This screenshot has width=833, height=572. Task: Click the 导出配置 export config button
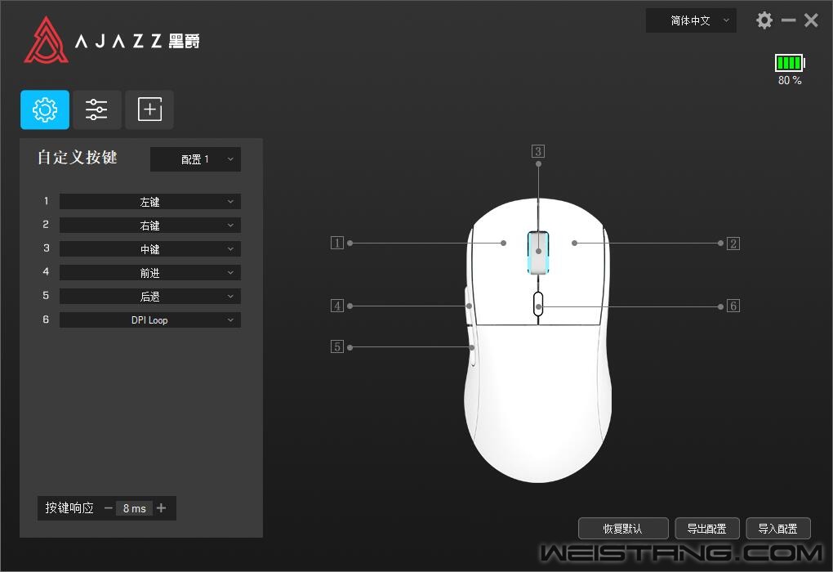click(x=707, y=529)
